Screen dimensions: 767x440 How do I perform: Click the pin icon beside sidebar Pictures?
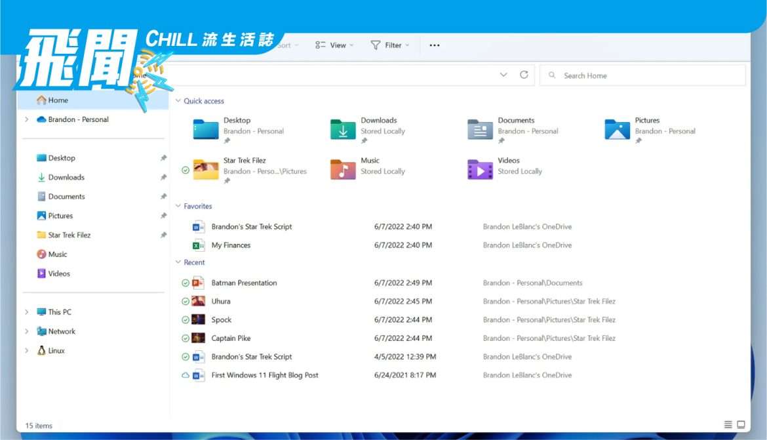pos(163,215)
